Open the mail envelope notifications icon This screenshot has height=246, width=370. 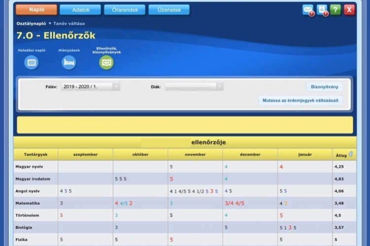(x=308, y=10)
